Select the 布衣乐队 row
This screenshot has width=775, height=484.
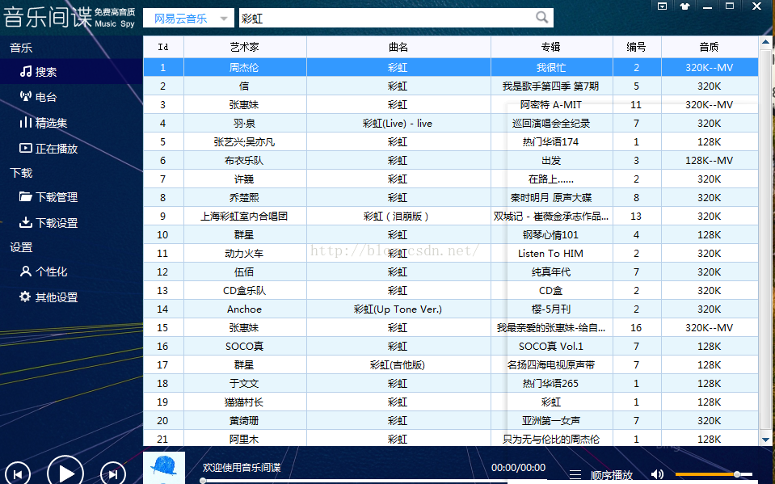450,160
